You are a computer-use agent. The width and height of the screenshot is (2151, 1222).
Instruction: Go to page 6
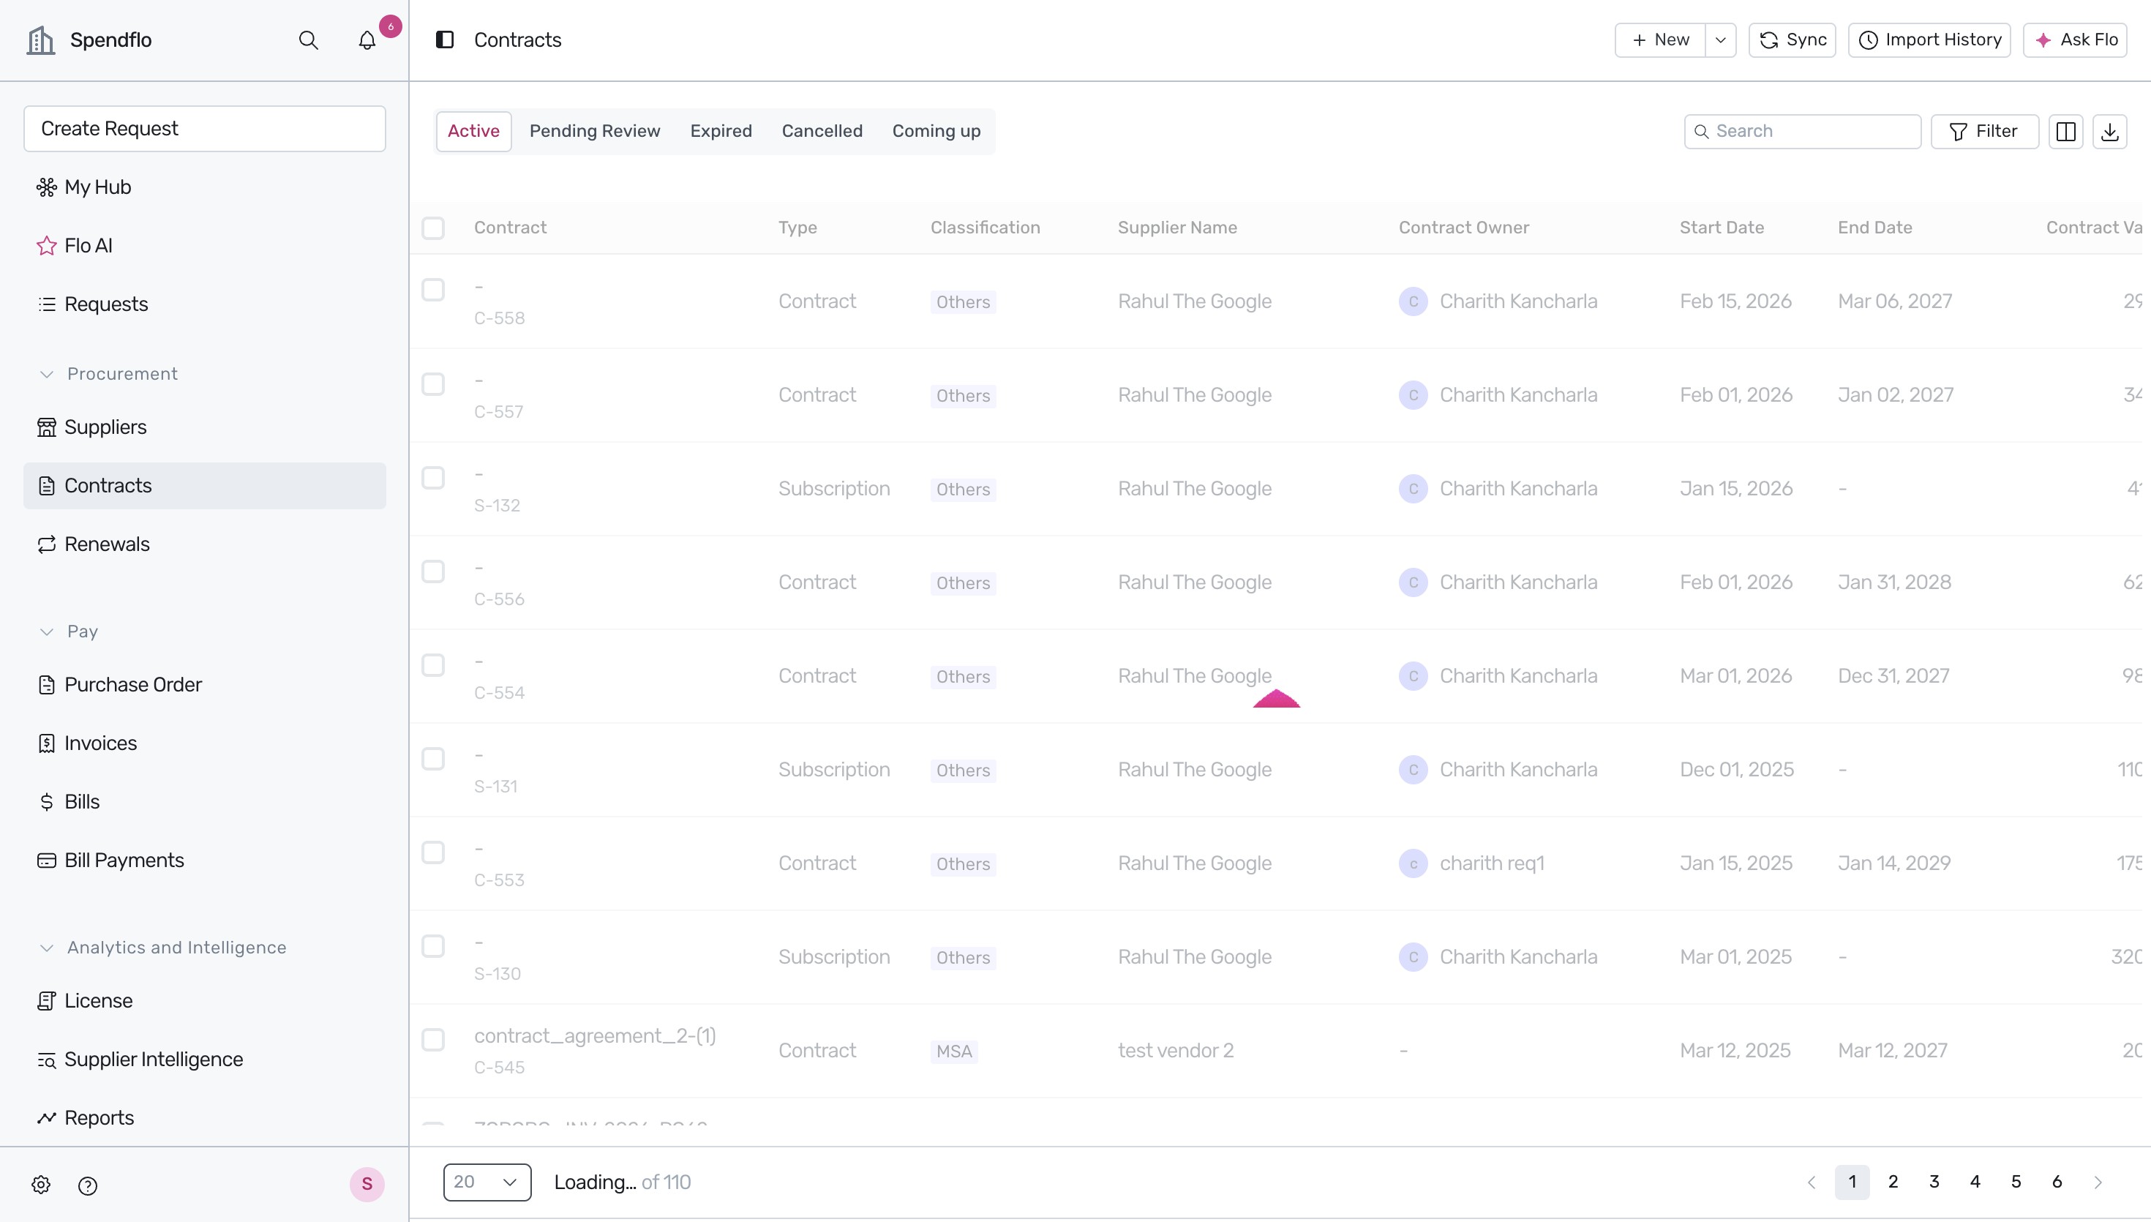click(x=2057, y=1182)
